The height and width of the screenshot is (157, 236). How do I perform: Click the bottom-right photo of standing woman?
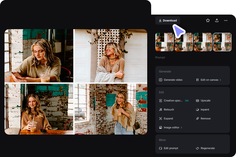pos(111,109)
